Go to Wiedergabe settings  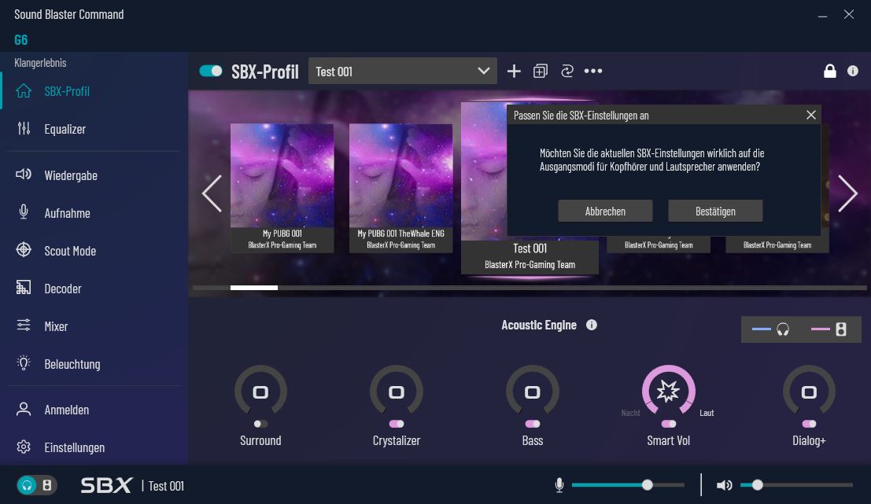pos(94,175)
